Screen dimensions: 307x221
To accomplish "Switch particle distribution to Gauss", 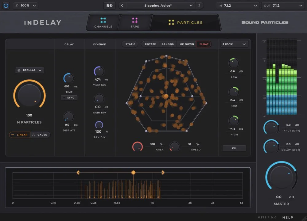I will (40, 135).
